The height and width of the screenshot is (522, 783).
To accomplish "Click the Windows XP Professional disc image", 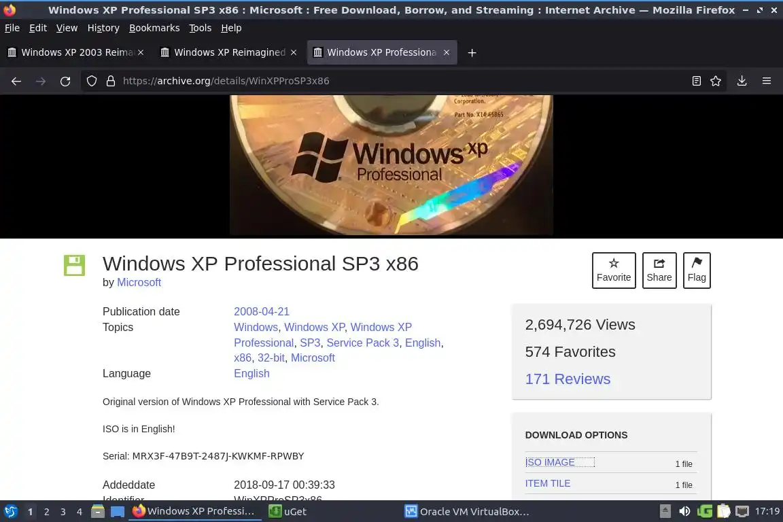I will coord(391,165).
